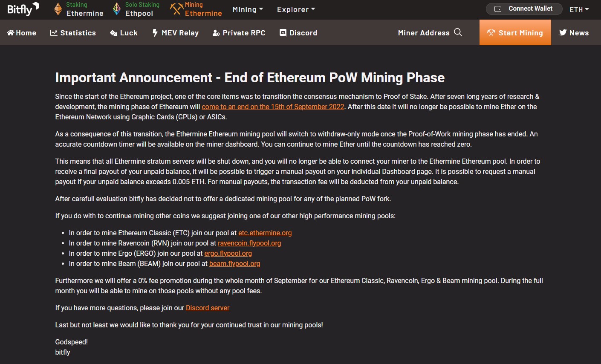
Task: Follow the Discord server link
Action: [x=208, y=308]
